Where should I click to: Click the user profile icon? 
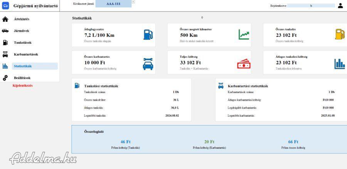pos(340,6)
